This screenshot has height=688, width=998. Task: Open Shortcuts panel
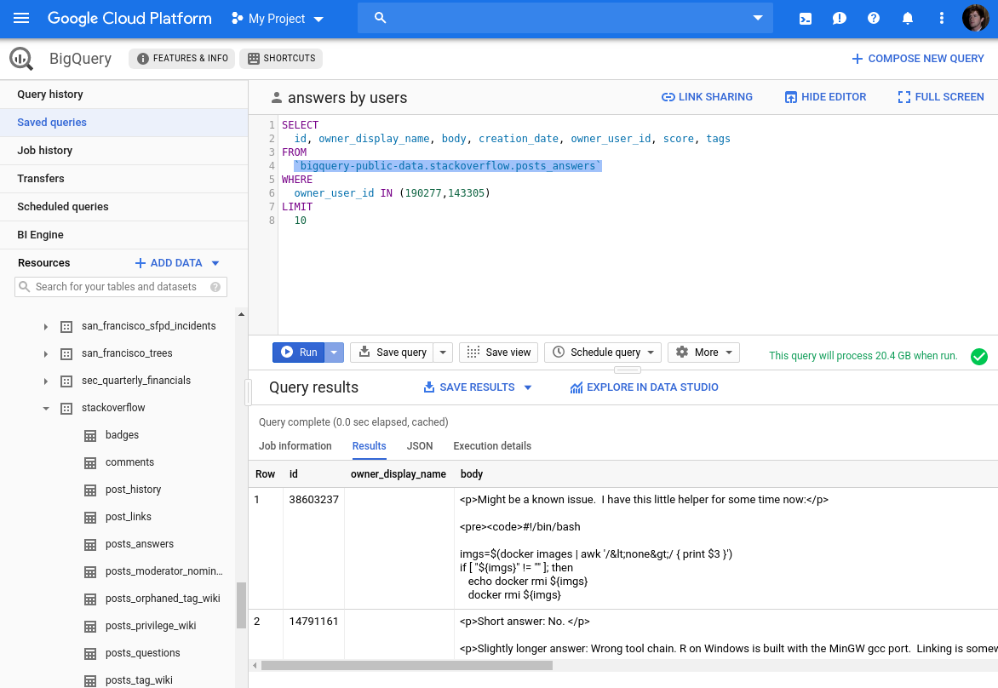[281, 59]
